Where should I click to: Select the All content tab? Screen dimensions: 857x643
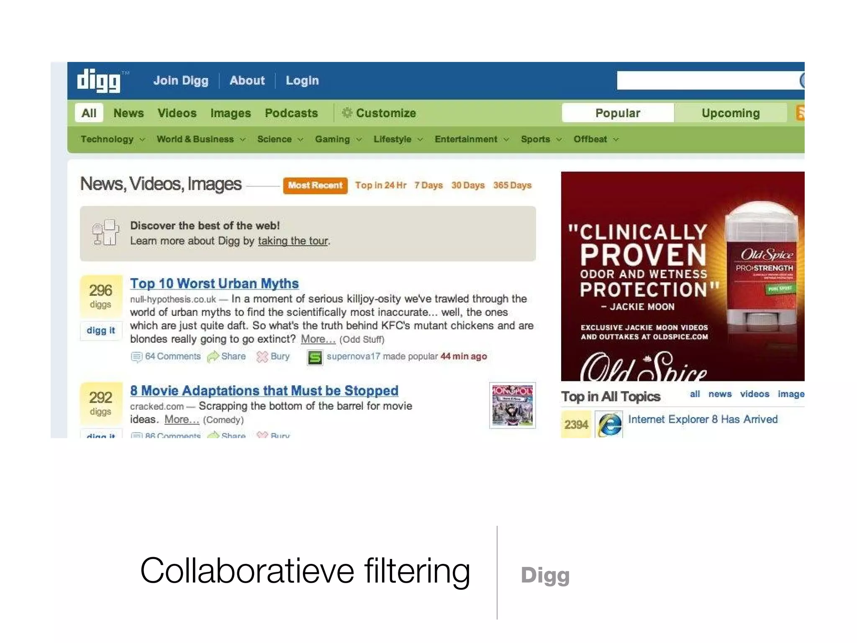89,113
